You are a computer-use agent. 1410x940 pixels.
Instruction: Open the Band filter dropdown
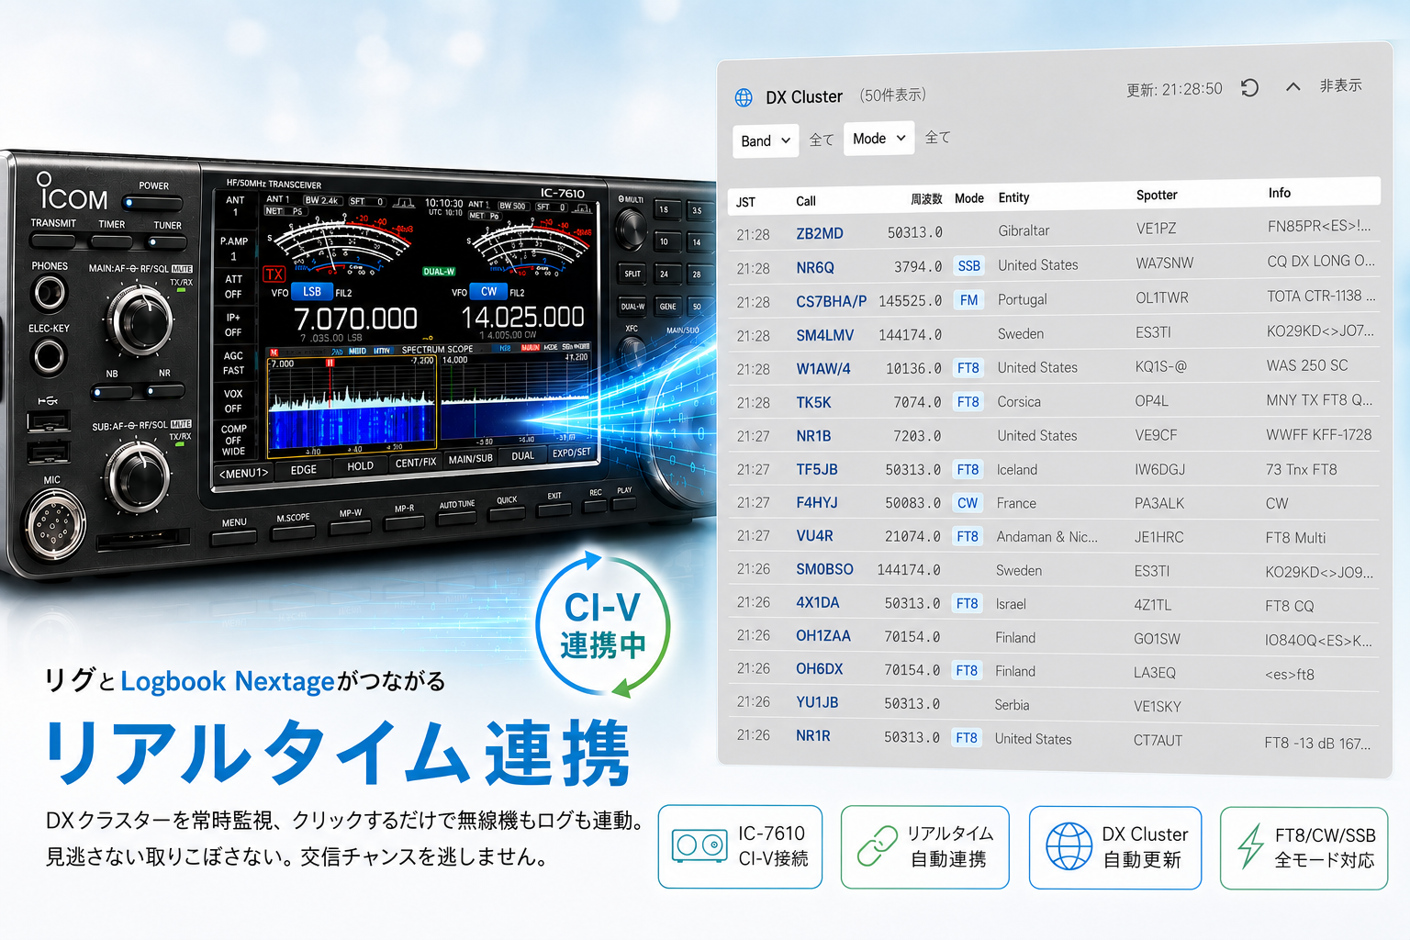(x=766, y=140)
